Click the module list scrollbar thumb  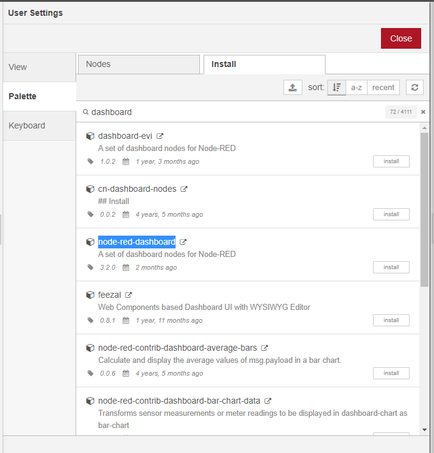click(424, 209)
